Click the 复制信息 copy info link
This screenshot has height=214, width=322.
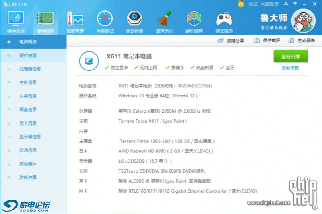click(290, 68)
